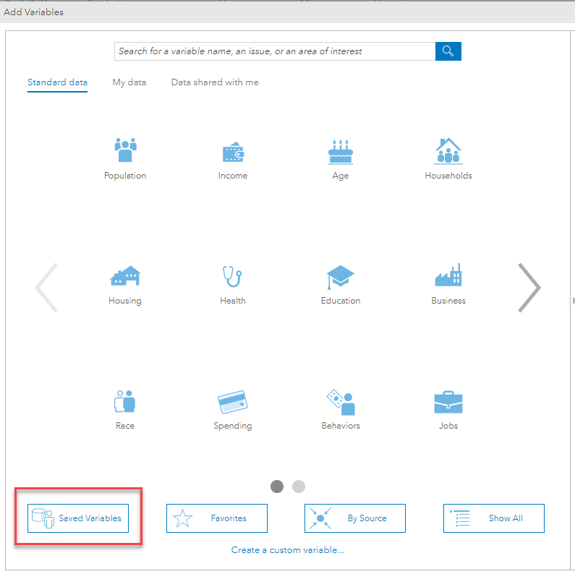Click the magnifier search button

[x=448, y=51]
